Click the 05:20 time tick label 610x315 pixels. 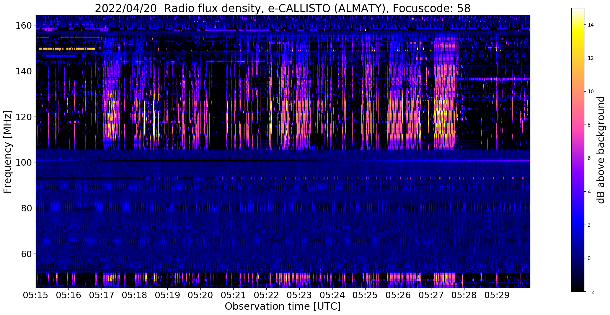pyautogui.click(x=200, y=295)
